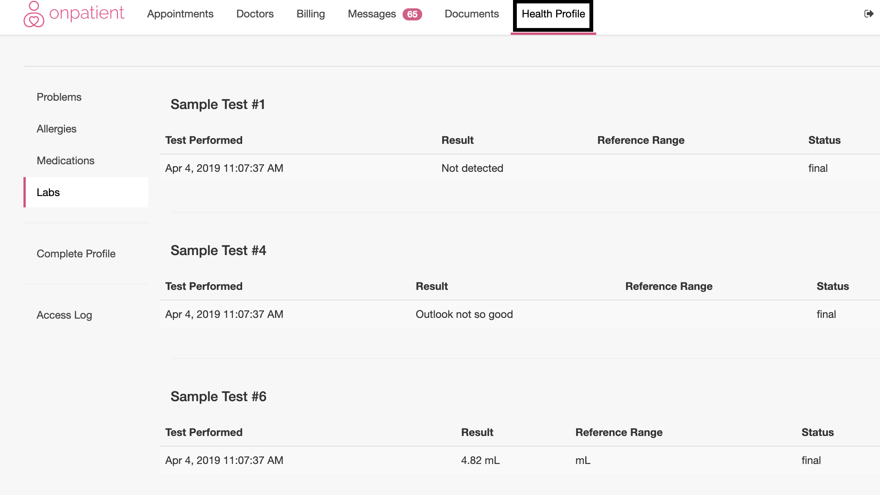This screenshot has height=495, width=880.
Task: Select the Health Profile tab
Action: tap(553, 14)
